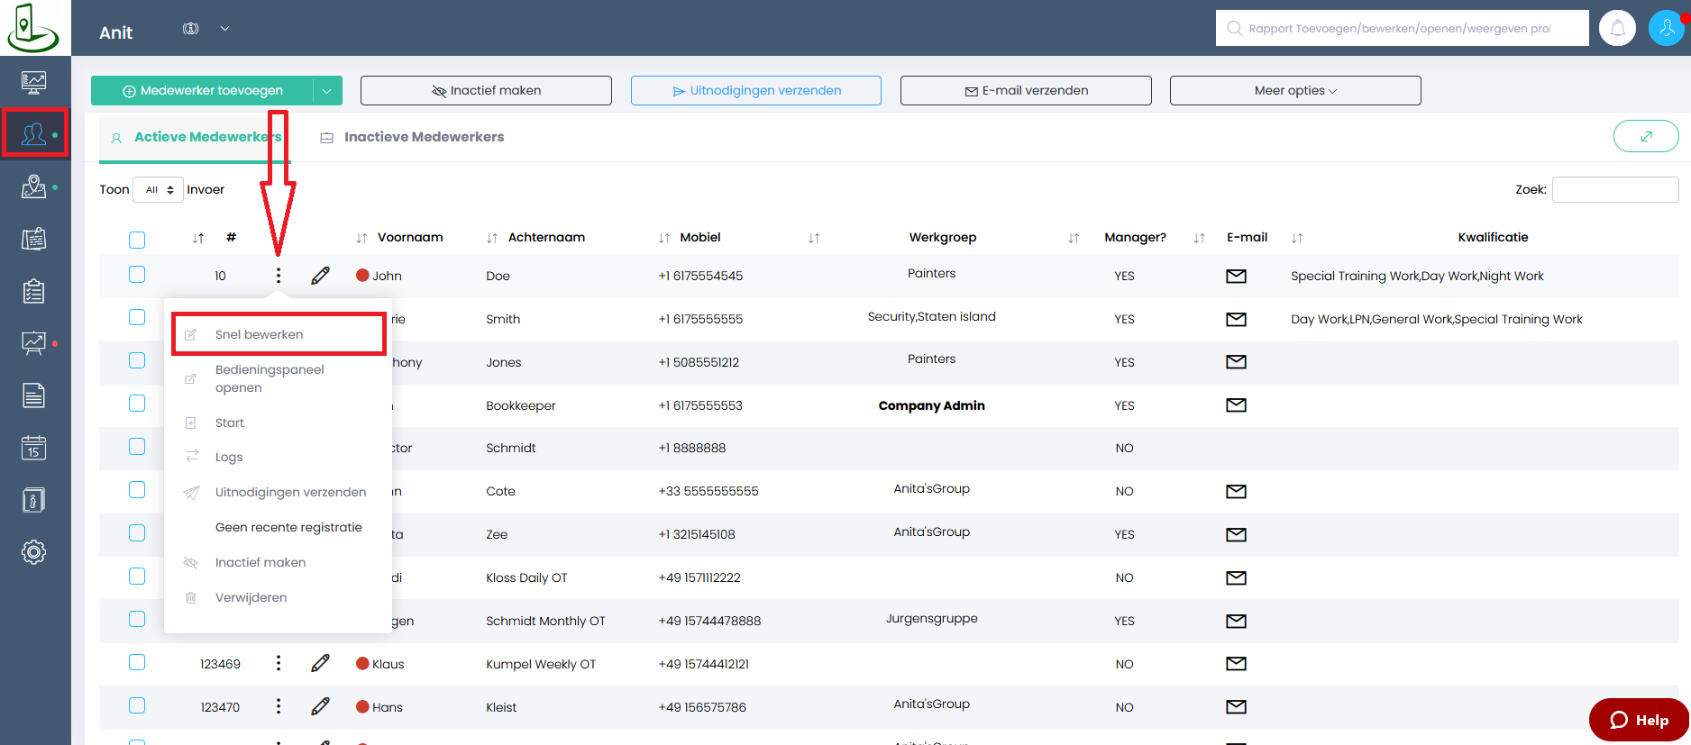
Task: Open the three-dot menu for Klaus
Action: point(279,664)
